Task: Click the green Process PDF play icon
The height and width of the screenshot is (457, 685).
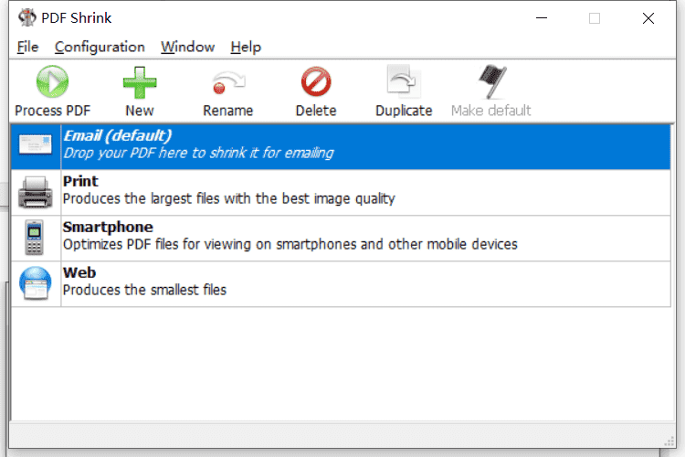Action: pyautogui.click(x=52, y=81)
